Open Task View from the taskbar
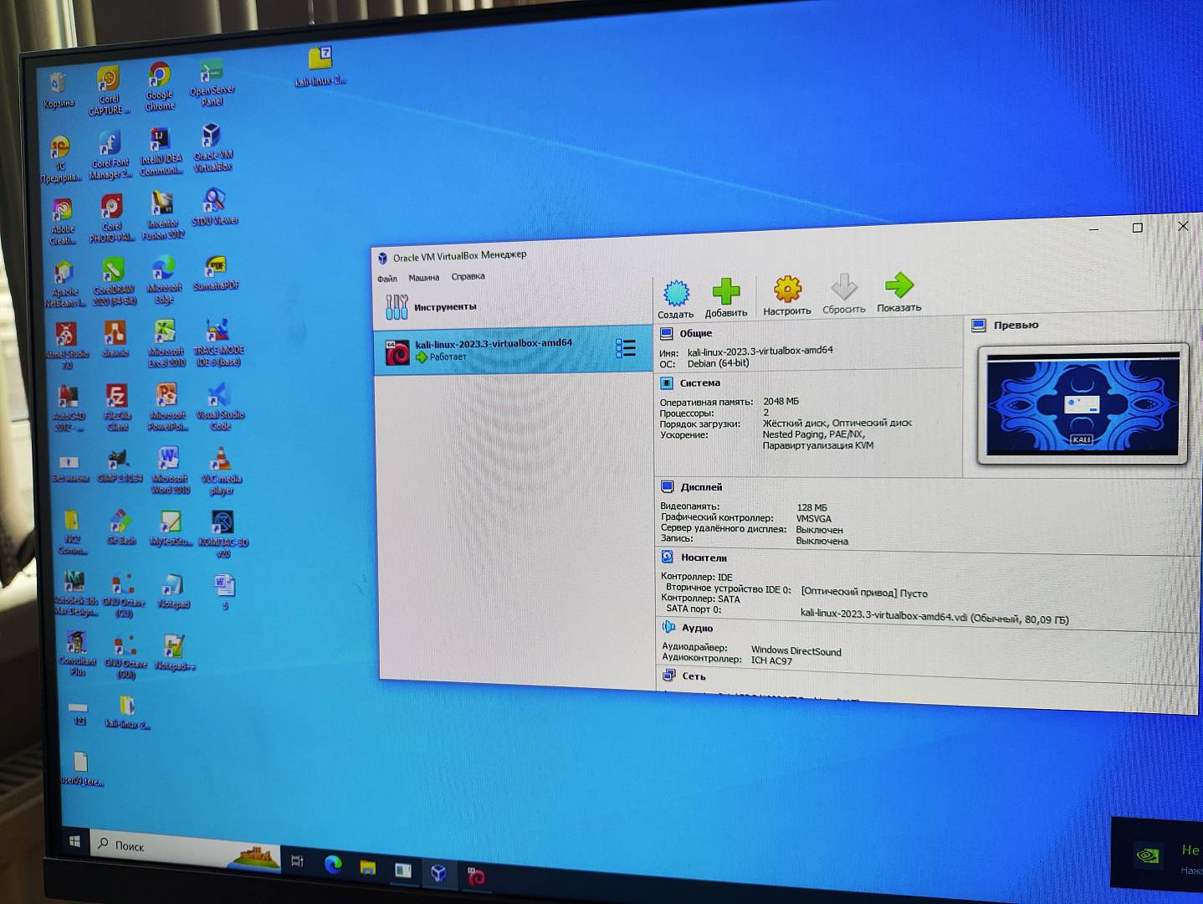 point(296,860)
